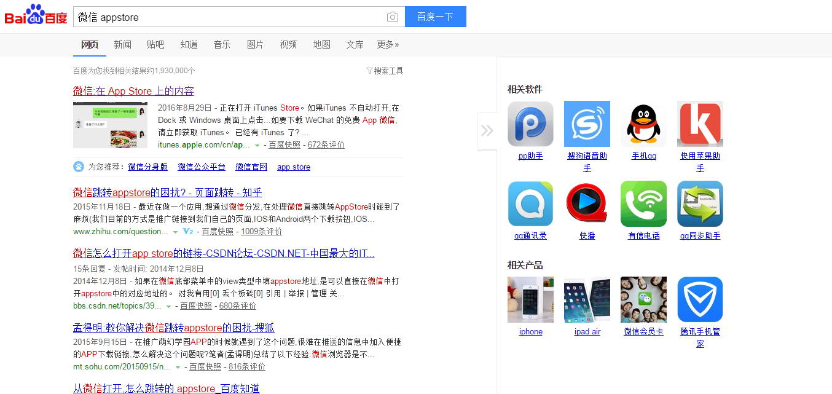Screen dimensions: 832x394
Task: Click the qq同步助手 text label
Action: click(x=700, y=236)
